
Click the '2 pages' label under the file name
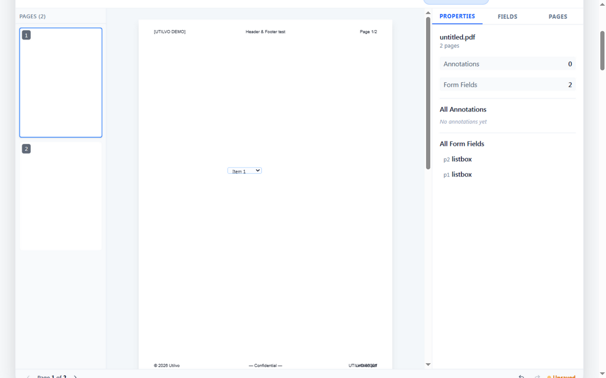point(449,46)
